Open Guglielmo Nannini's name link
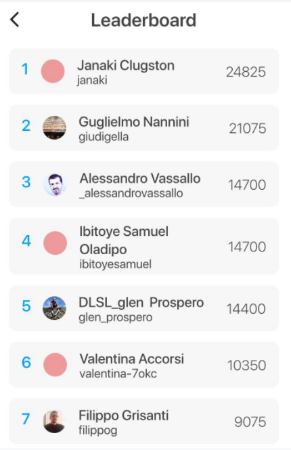Viewport: 291px width, 450px height. click(x=134, y=122)
